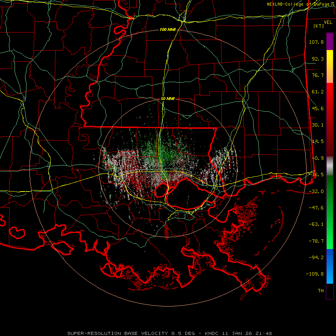The width and height of the screenshot is (336, 336).
Task: Click the 30.1 velocity scale value
Action: point(318,125)
